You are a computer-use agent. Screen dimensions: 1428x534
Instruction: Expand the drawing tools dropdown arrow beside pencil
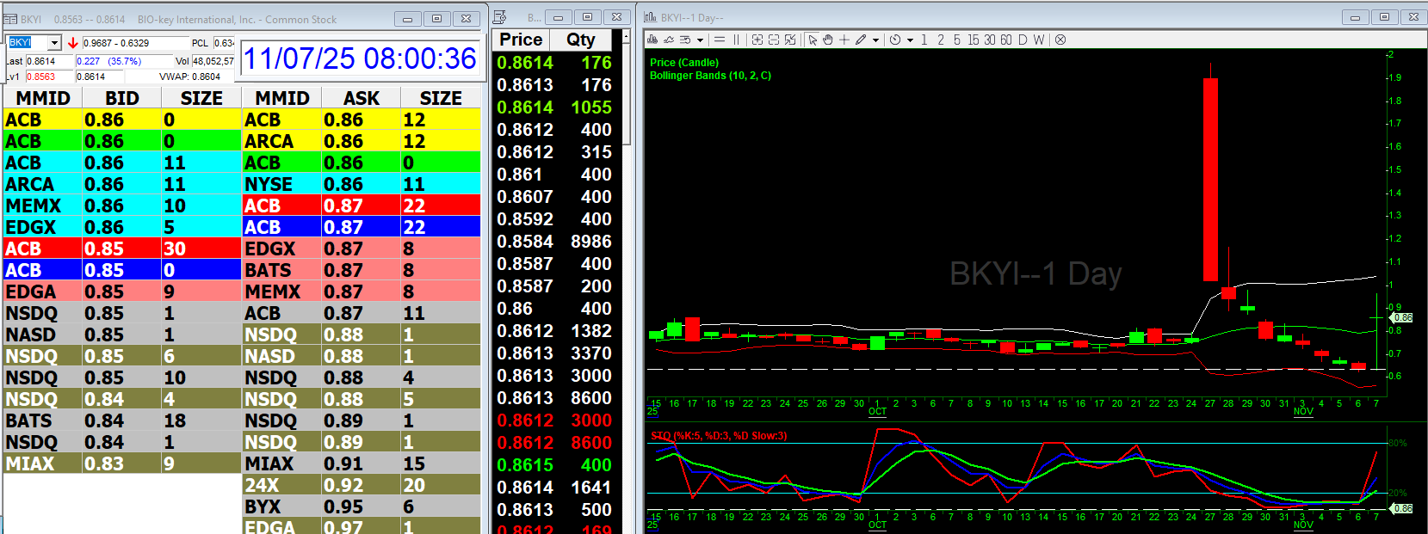pos(876,40)
